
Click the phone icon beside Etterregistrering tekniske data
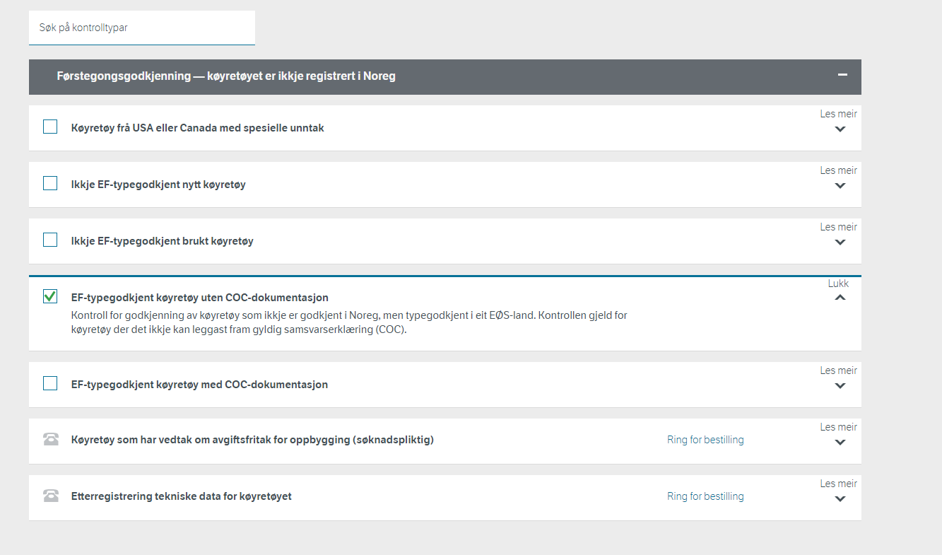click(51, 496)
